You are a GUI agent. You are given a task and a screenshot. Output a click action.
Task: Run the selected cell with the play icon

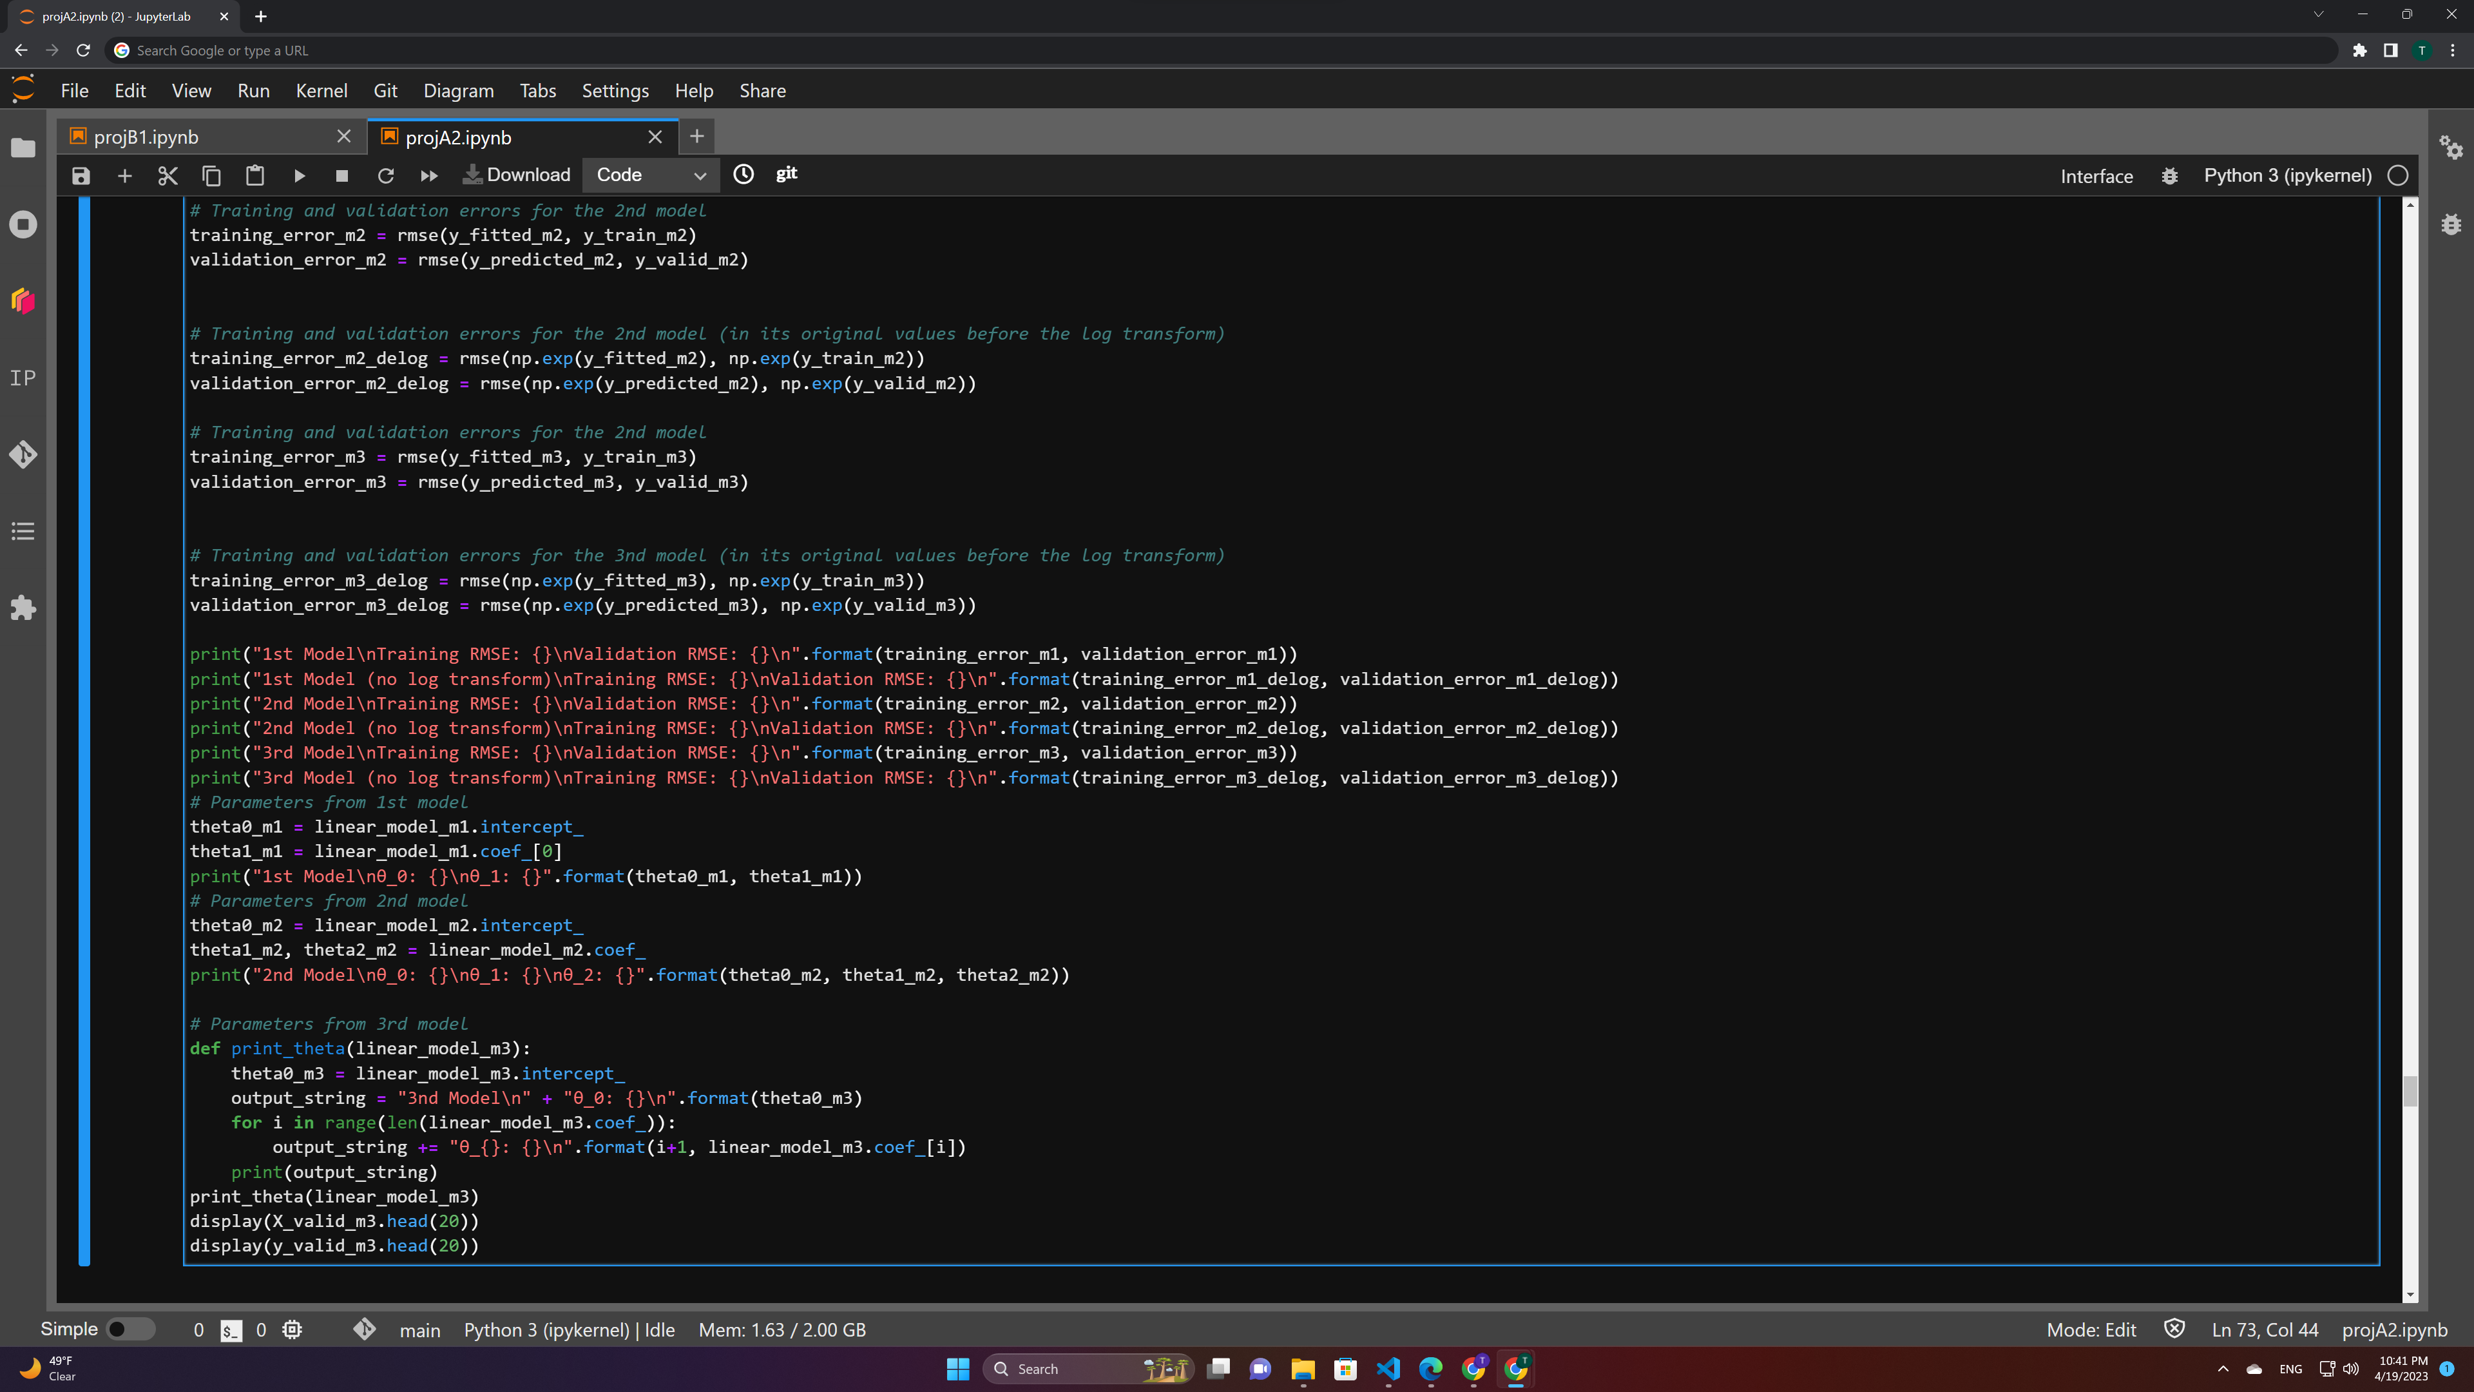299,176
